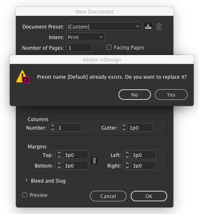Viewport: 199px width, 214px height.
Task: Click the Number of Pages field
Action: click(x=79, y=48)
